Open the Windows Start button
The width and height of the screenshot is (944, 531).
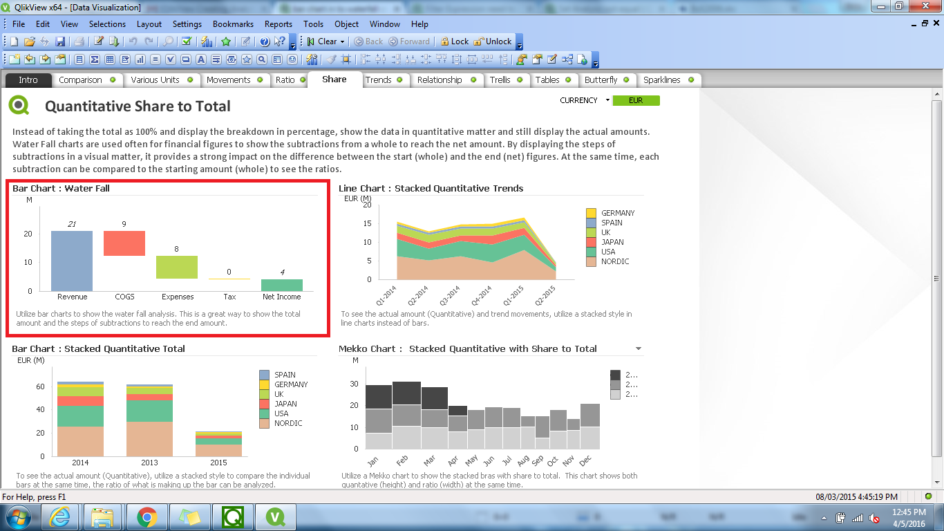17,517
